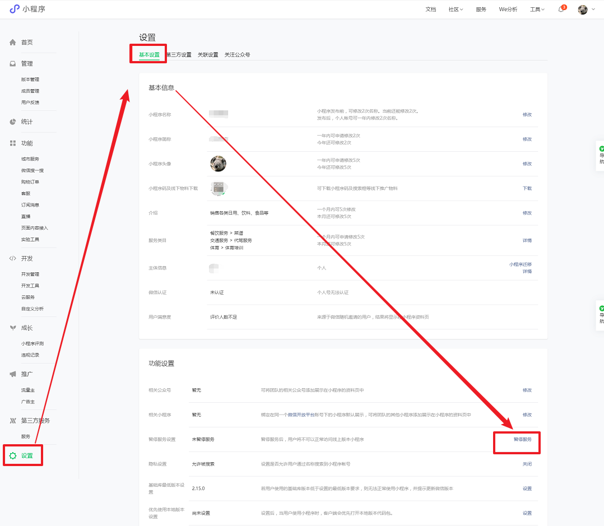Switch to the 关联设置 tab
Image resolution: width=604 pixels, height=526 pixels.
(208, 55)
